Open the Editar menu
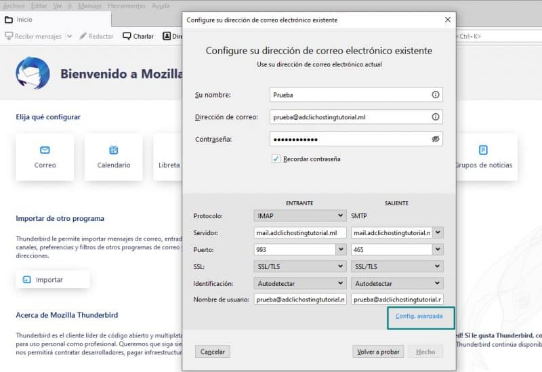The image size is (542, 372). [39, 6]
